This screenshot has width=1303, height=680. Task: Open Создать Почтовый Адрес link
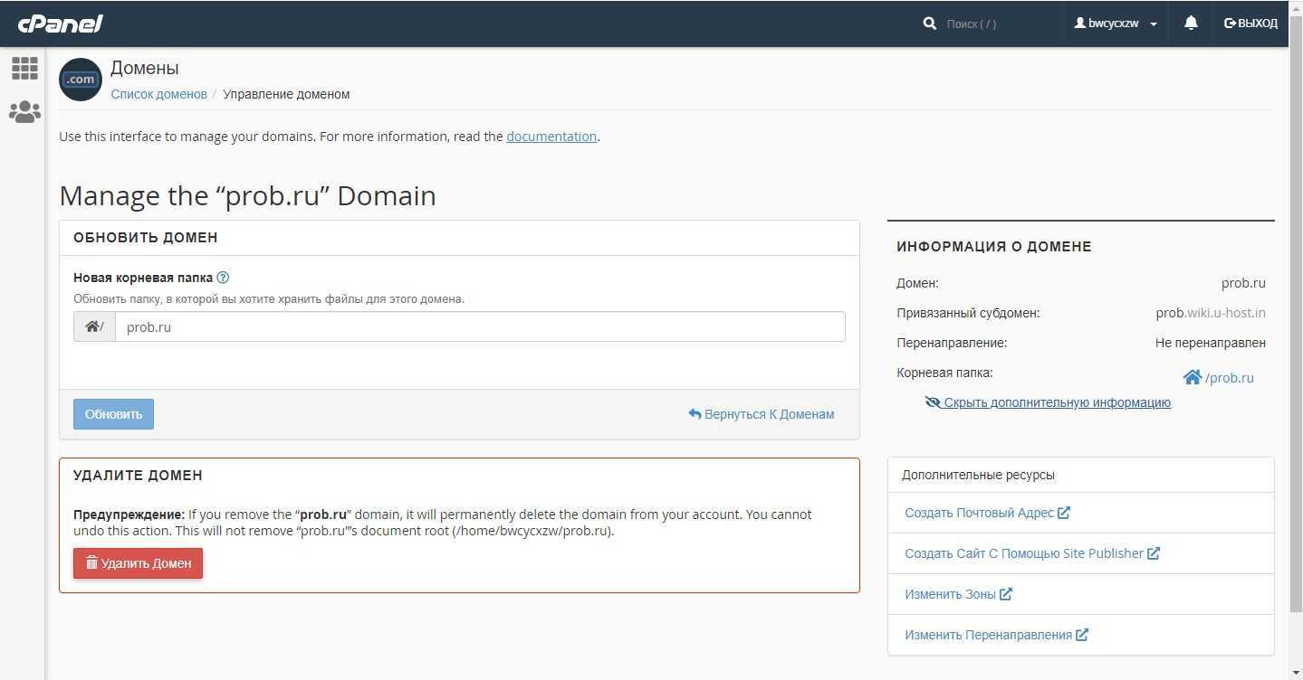coord(979,513)
